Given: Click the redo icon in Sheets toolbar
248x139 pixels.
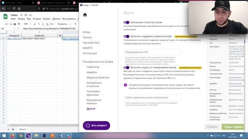Looking at the screenshot, I should pyautogui.click(x=10, y=24).
